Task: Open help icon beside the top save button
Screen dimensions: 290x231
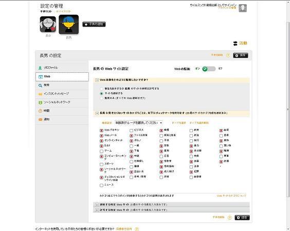Action: pyautogui.click(x=228, y=55)
